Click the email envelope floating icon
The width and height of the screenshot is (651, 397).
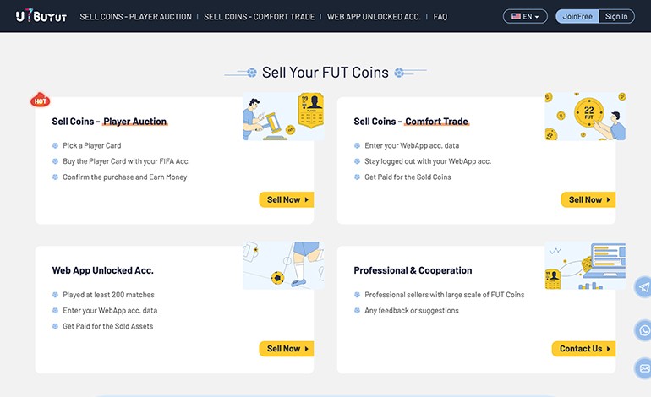pos(643,368)
